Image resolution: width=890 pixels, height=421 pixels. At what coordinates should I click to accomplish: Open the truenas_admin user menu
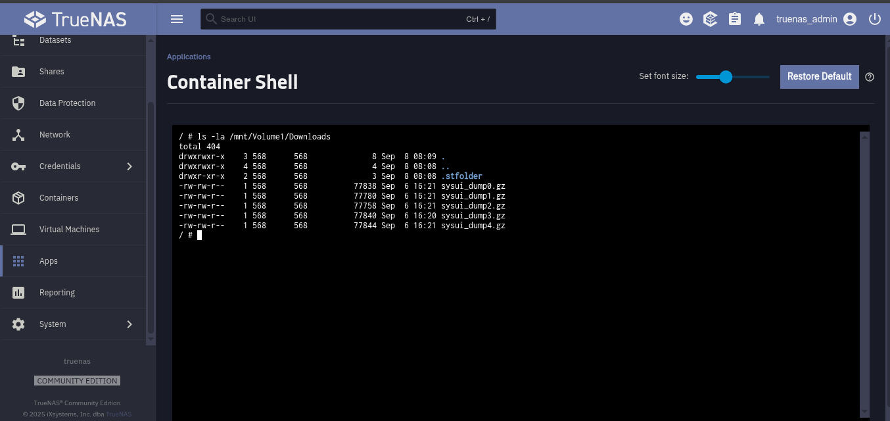point(807,19)
